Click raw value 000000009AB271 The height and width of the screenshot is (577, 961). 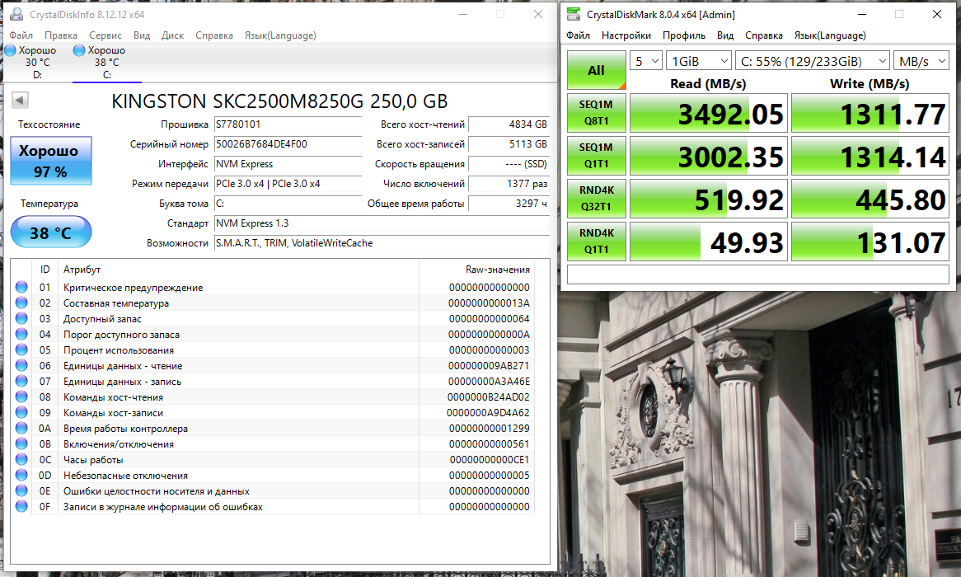[489, 365]
